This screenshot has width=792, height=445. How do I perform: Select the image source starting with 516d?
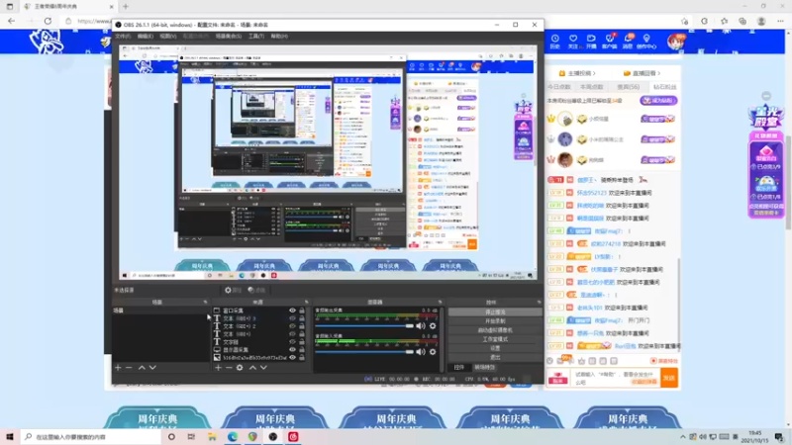258,358
